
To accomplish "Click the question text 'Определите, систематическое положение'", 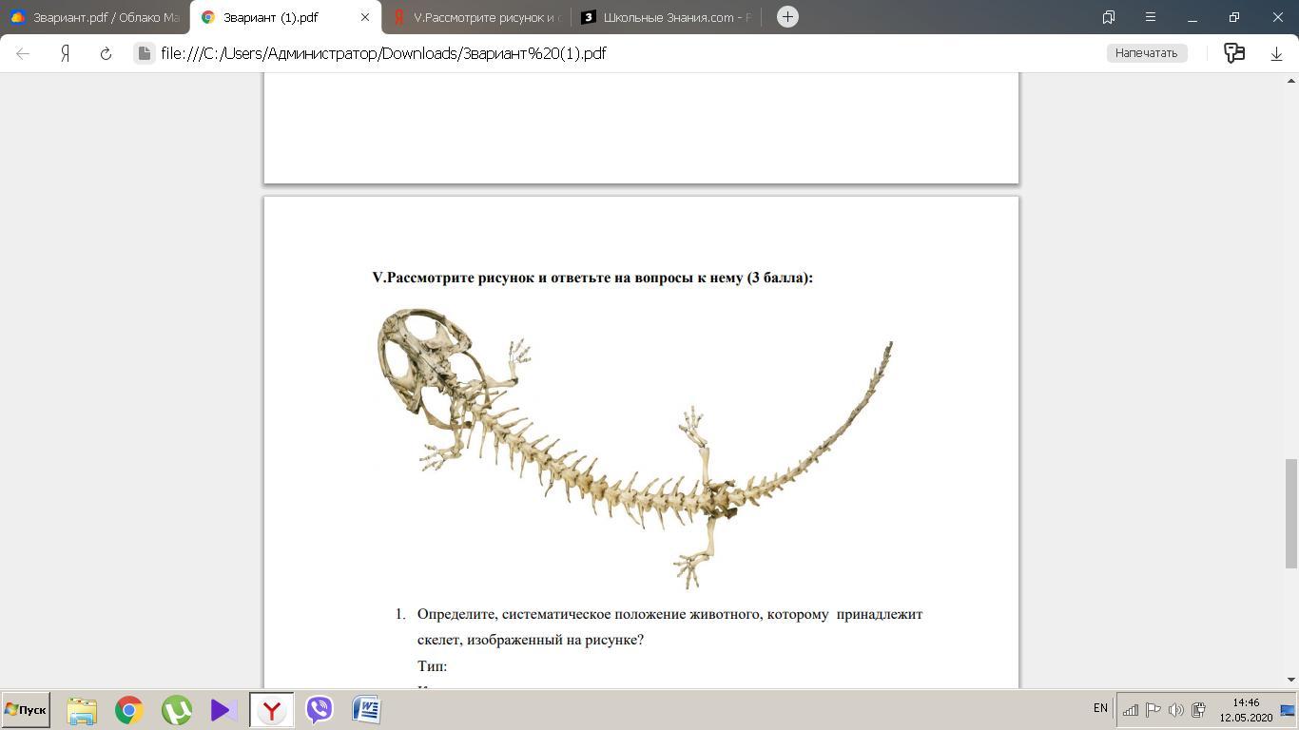I will [669, 626].
